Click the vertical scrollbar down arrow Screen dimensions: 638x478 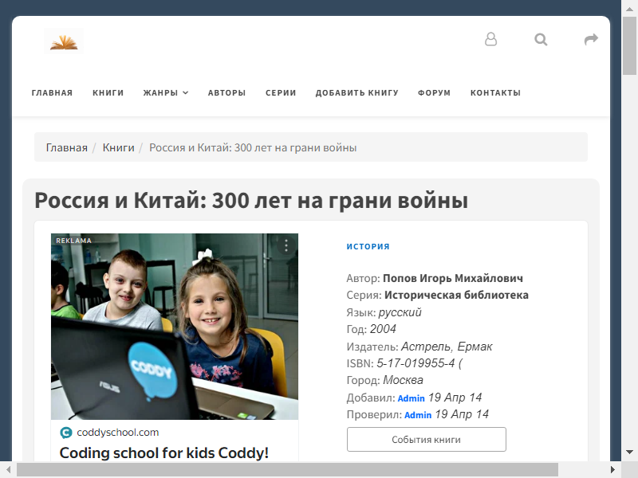click(x=629, y=452)
